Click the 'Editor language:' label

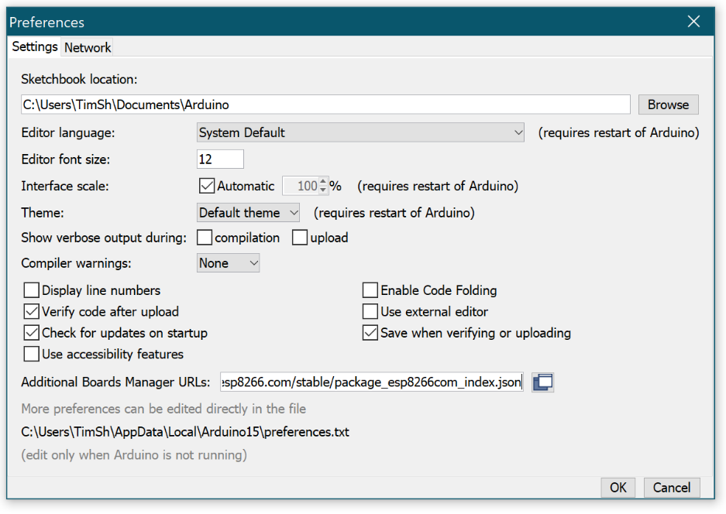click(x=68, y=133)
